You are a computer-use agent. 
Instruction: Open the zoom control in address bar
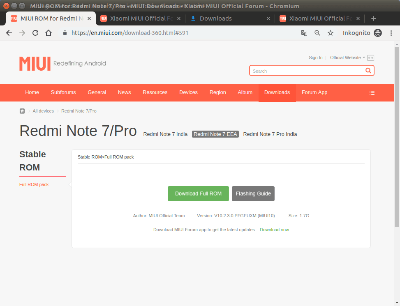317,33
